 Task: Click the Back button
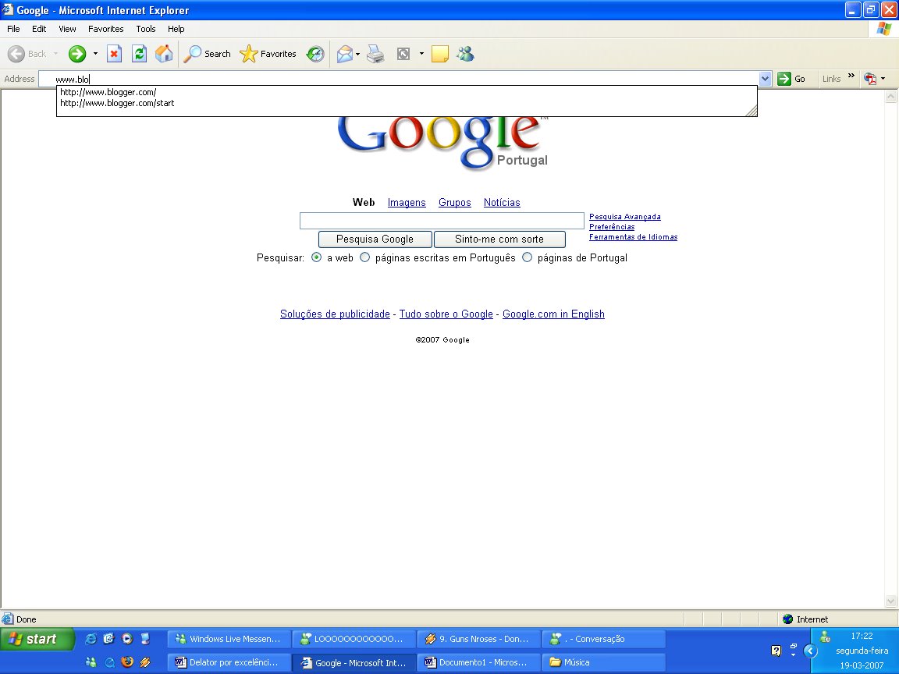(x=27, y=54)
